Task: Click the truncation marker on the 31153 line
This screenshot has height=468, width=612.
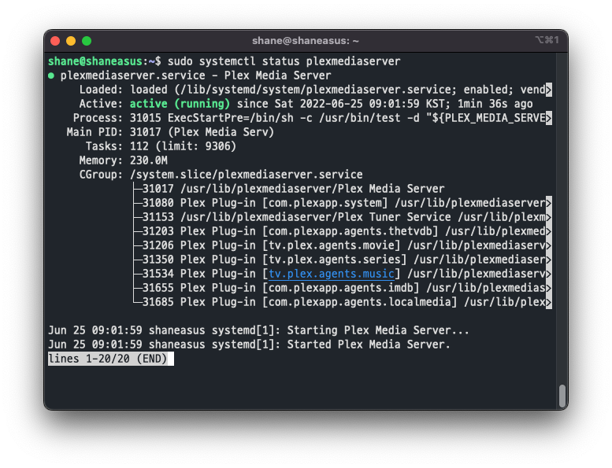Action: 549,217
